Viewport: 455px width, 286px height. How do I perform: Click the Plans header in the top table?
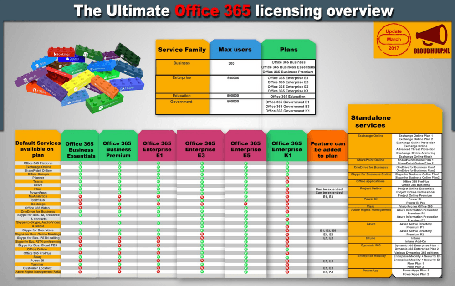(x=289, y=50)
